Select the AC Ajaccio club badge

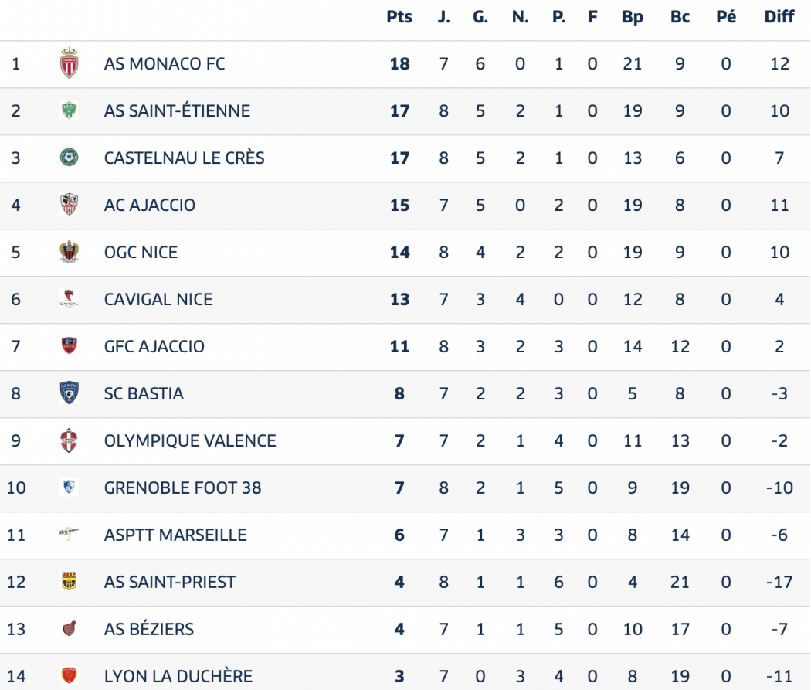click(x=70, y=204)
